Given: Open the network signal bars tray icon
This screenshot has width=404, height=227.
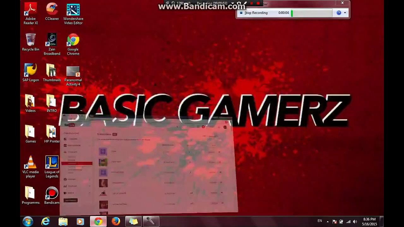Looking at the screenshot, I should pyautogui.click(x=348, y=222).
